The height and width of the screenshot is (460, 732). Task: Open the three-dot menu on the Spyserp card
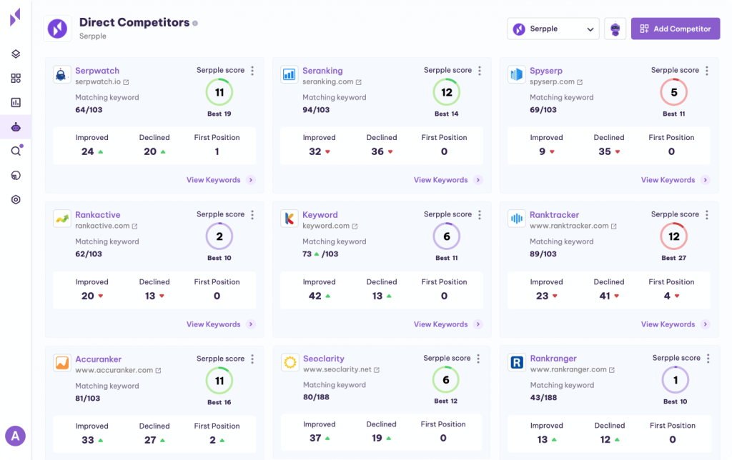[706, 70]
